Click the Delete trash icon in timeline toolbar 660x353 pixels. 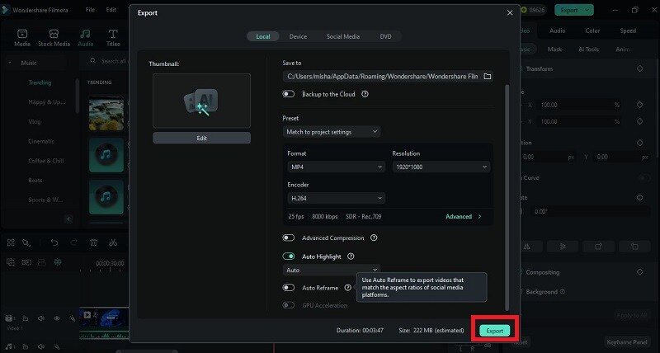[x=93, y=242]
